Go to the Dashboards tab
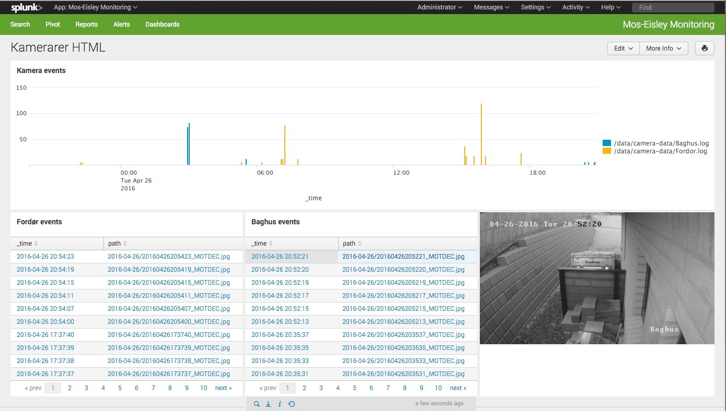Screen dimensions: 726x411 pos(162,25)
